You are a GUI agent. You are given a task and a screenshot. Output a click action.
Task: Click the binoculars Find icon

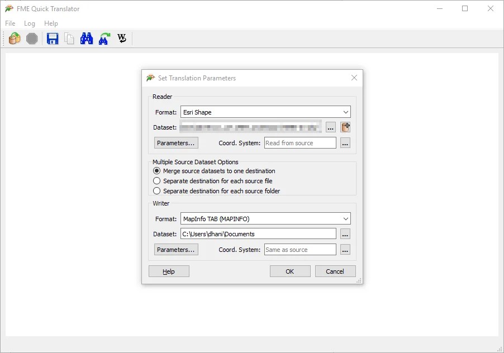[87, 39]
